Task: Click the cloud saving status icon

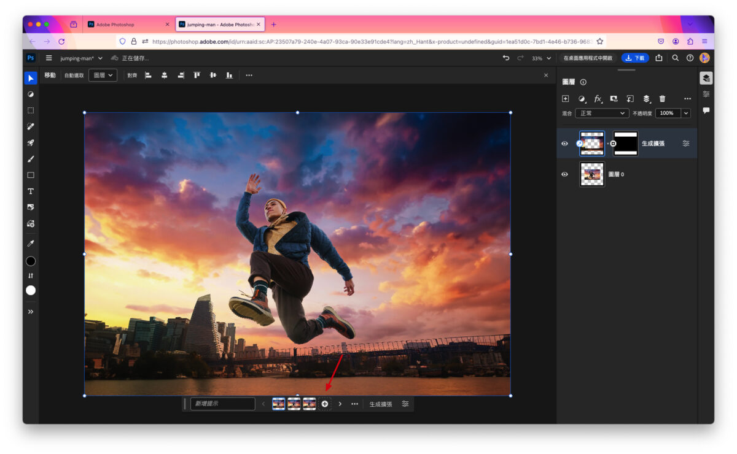Action: (114, 58)
